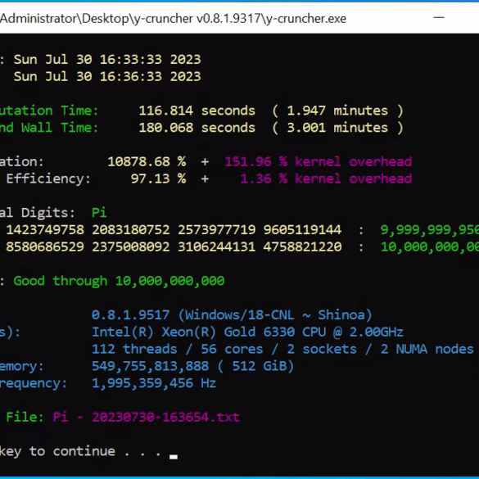Click the 10878.68 % utilization value
This screenshot has height=479, width=479.
147,161
